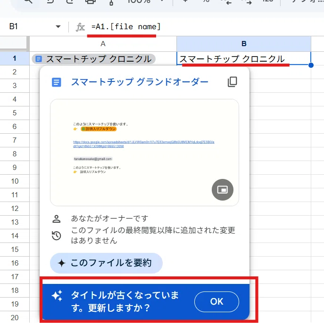
Task: Select column B header
Action: click(x=244, y=44)
